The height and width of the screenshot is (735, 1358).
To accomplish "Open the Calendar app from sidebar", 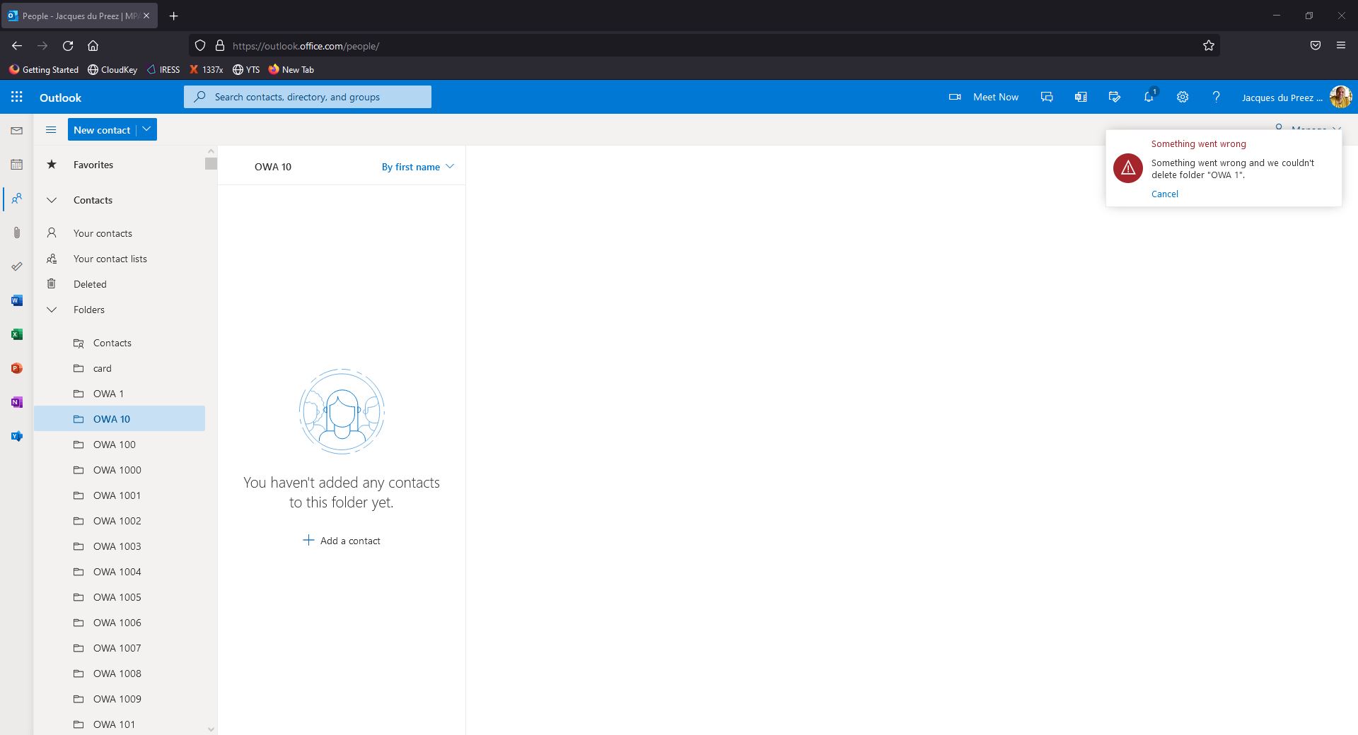I will point(16,164).
